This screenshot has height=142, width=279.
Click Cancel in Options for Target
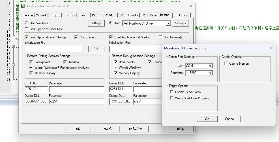(107, 129)
